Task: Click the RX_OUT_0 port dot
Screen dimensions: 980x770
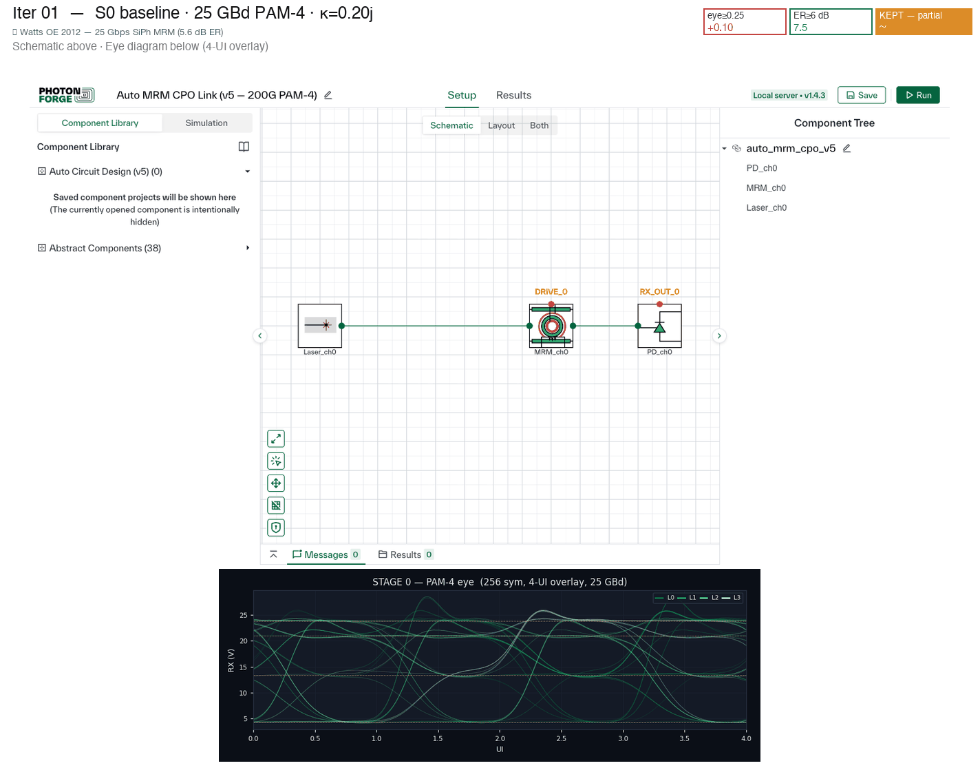Action: pyautogui.click(x=659, y=304)
